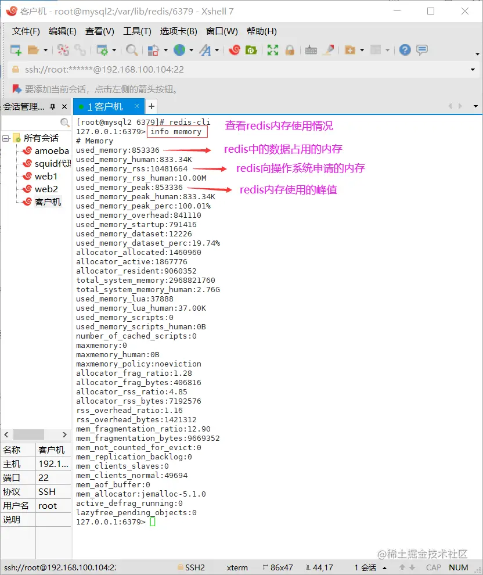Viewport: 483px width, 575px height.
Task: Click the color scheme toolbar icon
Action: (x=153, y=50)
